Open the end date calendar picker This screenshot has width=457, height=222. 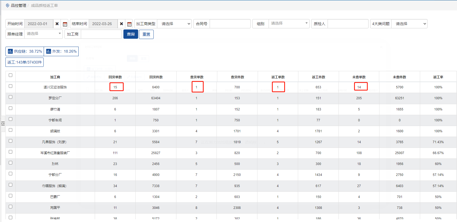(x=129, y=24)
